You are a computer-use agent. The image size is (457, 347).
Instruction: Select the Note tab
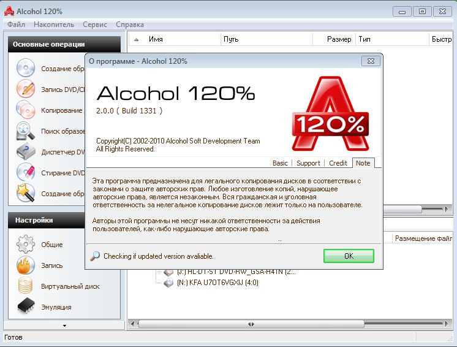pos(363,163)
